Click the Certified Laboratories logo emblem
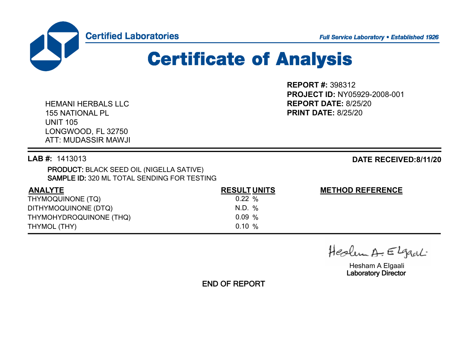The height and width of the screenshot is (339, 469). click(54, 46)
